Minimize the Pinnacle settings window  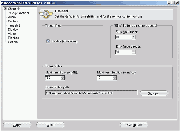tap(169, 3)
